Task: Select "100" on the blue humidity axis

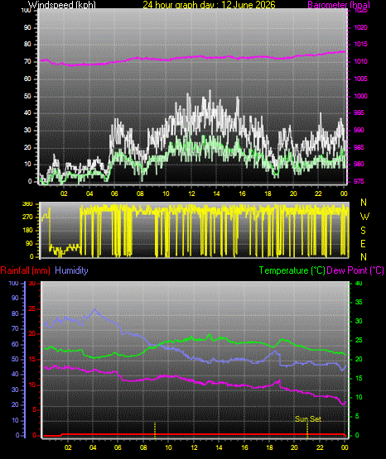Action: (13, 283)
